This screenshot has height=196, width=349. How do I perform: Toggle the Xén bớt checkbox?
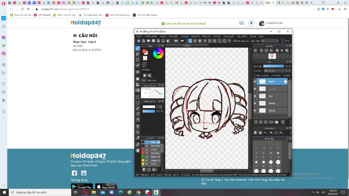272,76
